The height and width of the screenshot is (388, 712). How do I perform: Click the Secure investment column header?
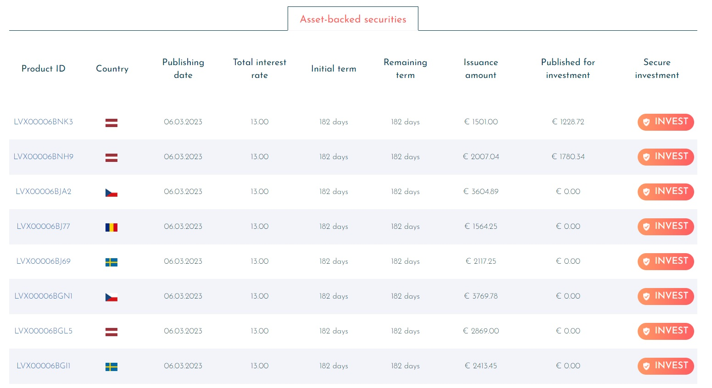click(x=657, y=69)
